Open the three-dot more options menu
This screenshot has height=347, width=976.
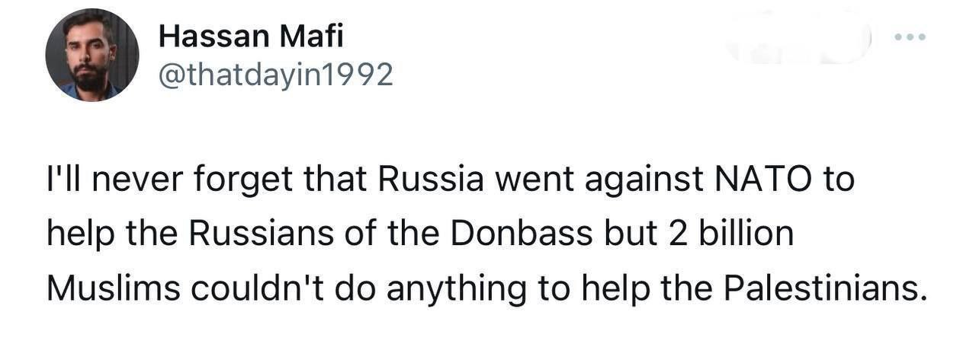pos(911,37)
